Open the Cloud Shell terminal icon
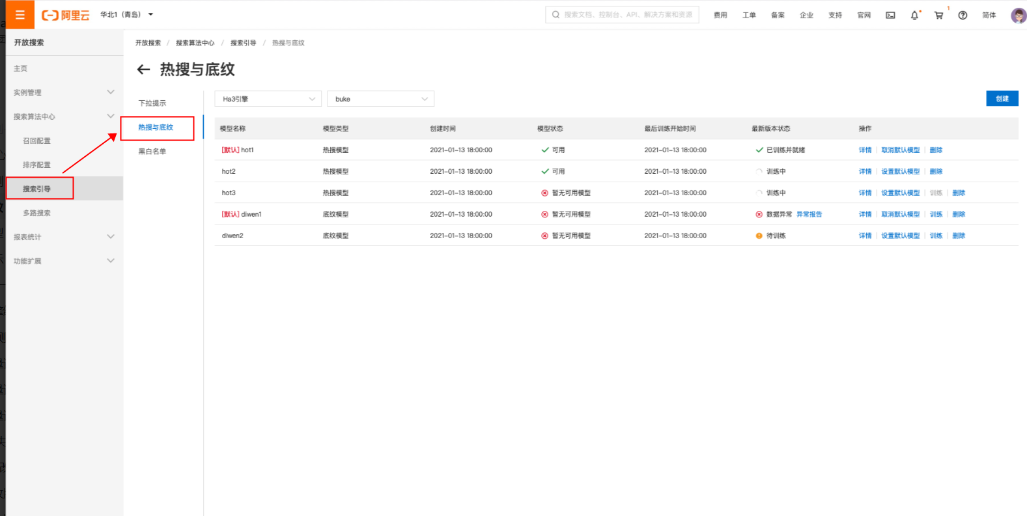Image resolution: width=1027 pixels, height=516 pixels. click(x=890, y=15)
